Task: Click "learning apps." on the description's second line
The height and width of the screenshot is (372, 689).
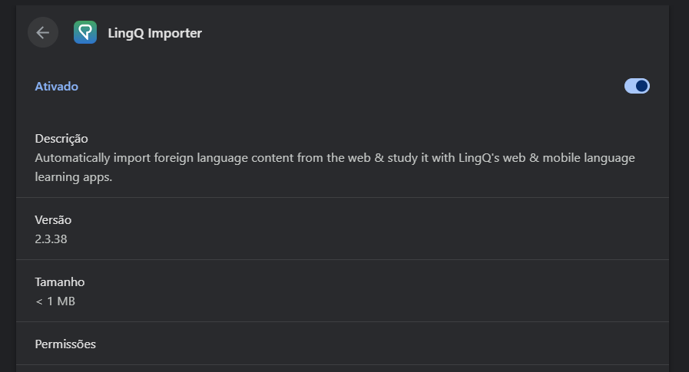Action: pos(74,176)
